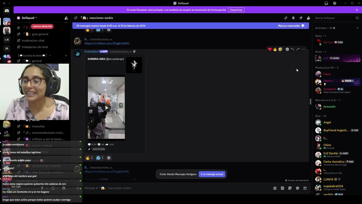Invite people icon next to SeiSquad

[66, 18]
